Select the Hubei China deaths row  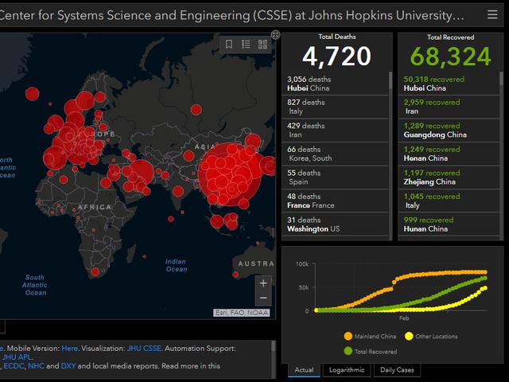(x=335, y=84)
